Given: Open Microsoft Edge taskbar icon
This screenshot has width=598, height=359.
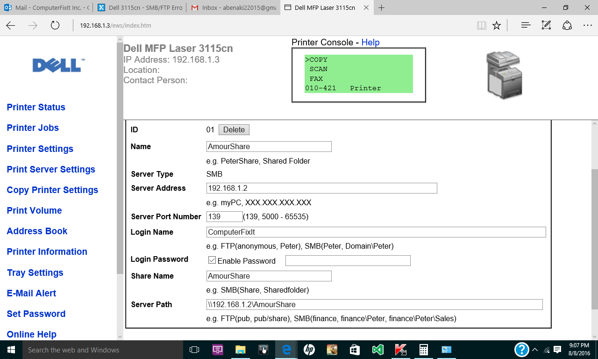Looking at the screenshot, I should coord(286,350).
